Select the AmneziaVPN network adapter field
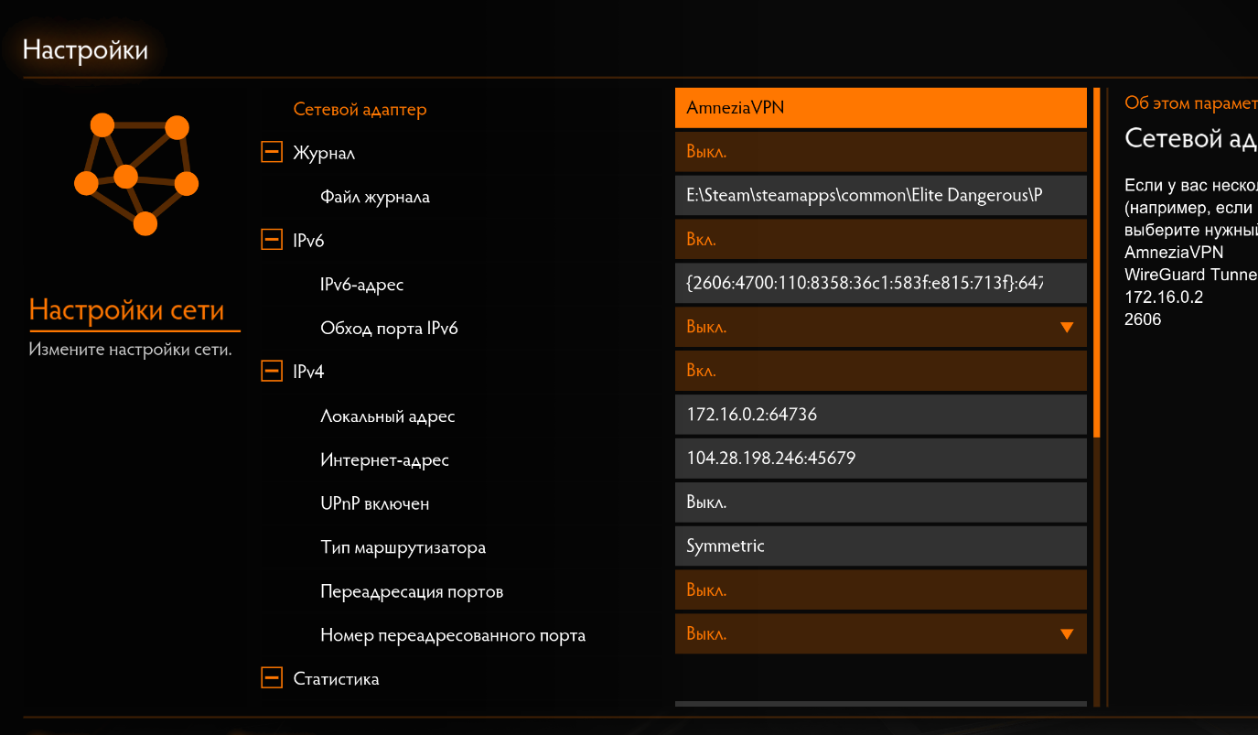Screen dimensions: 1258x735 click(x=881, y=108)
